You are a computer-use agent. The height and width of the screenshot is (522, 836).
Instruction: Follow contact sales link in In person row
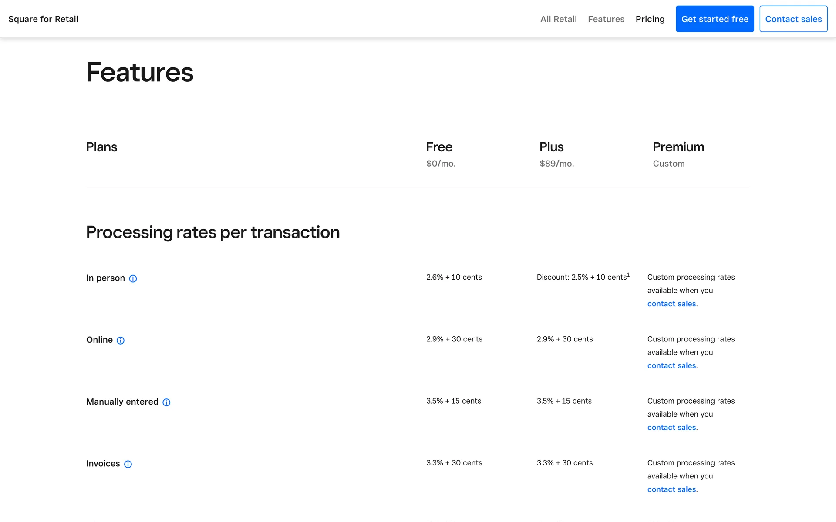point(671,304)
